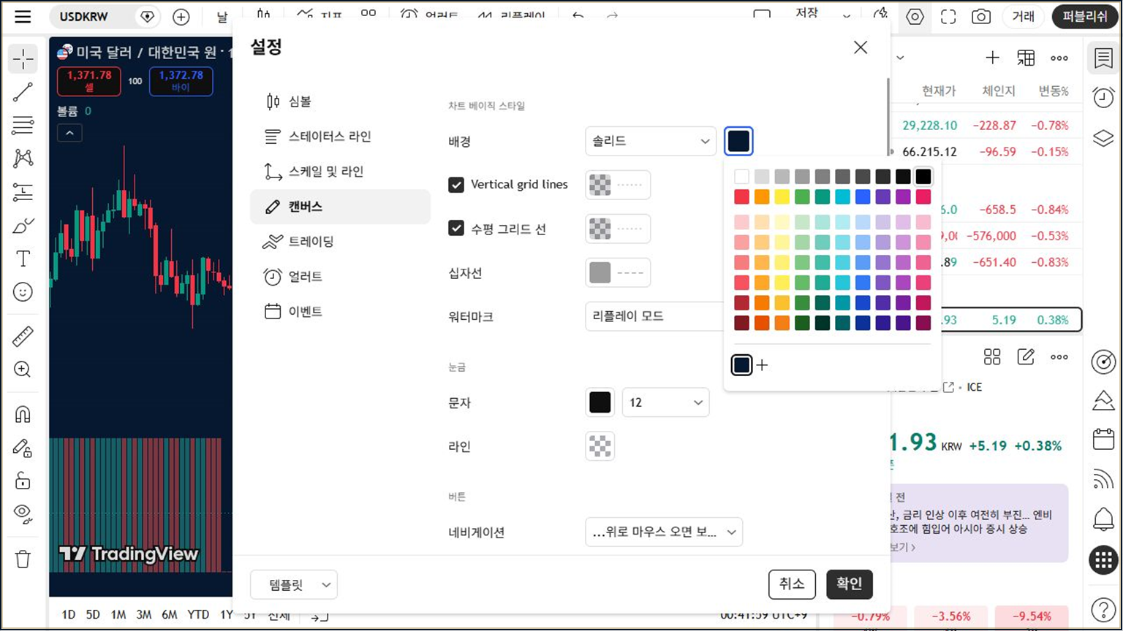Open the alerts clock icon in right sidebar

[x=1103, y=97]
